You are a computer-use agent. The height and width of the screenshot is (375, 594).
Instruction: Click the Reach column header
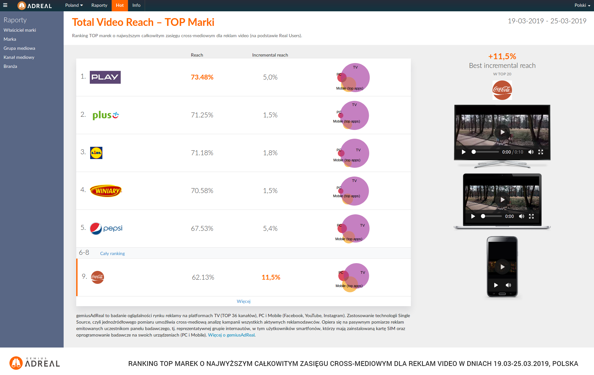[x=197, y=55]
